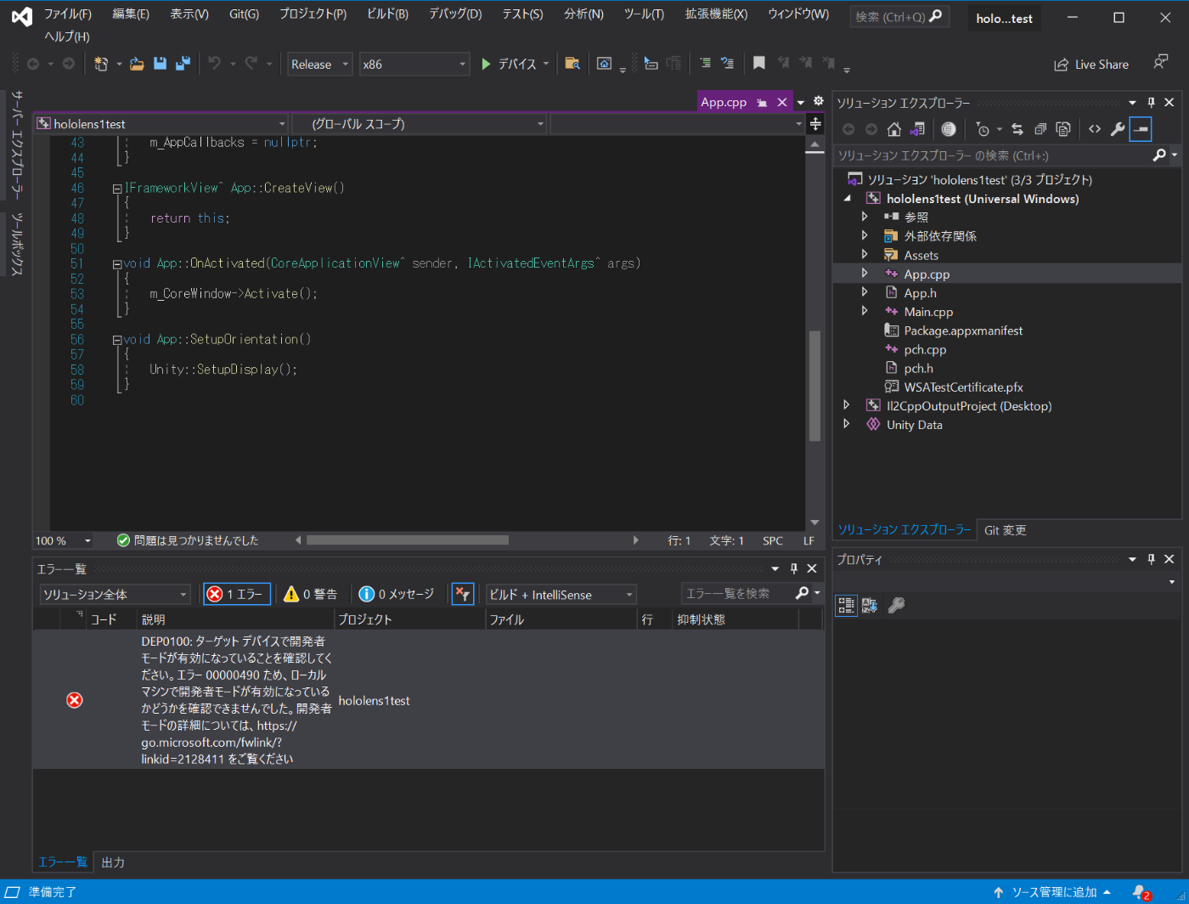Switch to the Git Changes tab

[x=1006, y=529]
